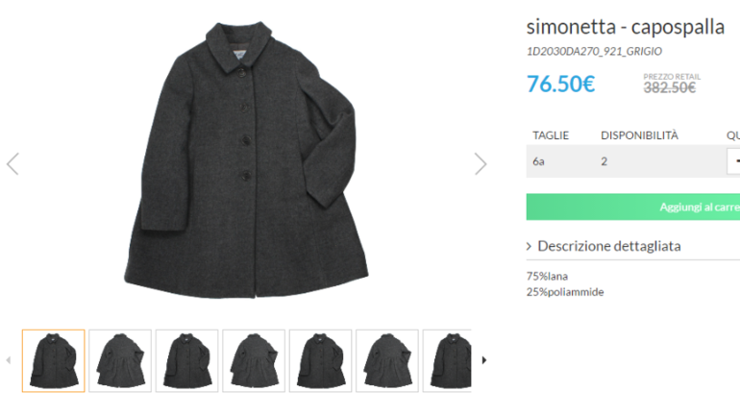Click the 76.50€ sale price
The height and width of the screenshot is (416, 740).
coord(561,84)
